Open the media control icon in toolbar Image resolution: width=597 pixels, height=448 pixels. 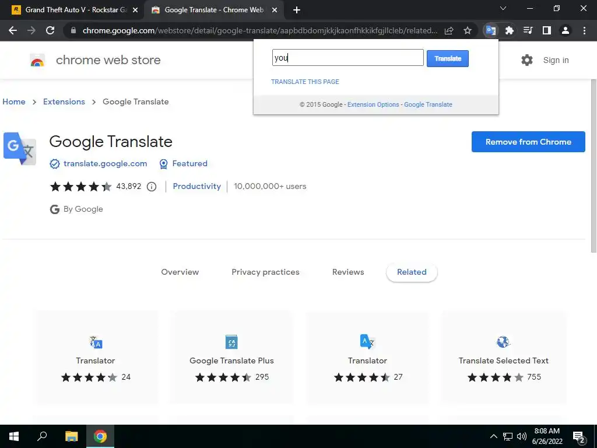[528, 30]
